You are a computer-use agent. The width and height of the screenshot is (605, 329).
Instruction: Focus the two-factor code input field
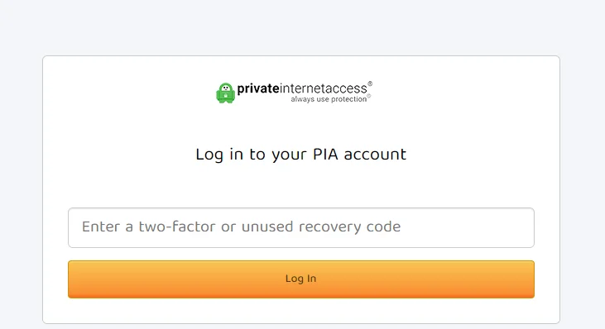pyautogui.click(x=301, y=227)
